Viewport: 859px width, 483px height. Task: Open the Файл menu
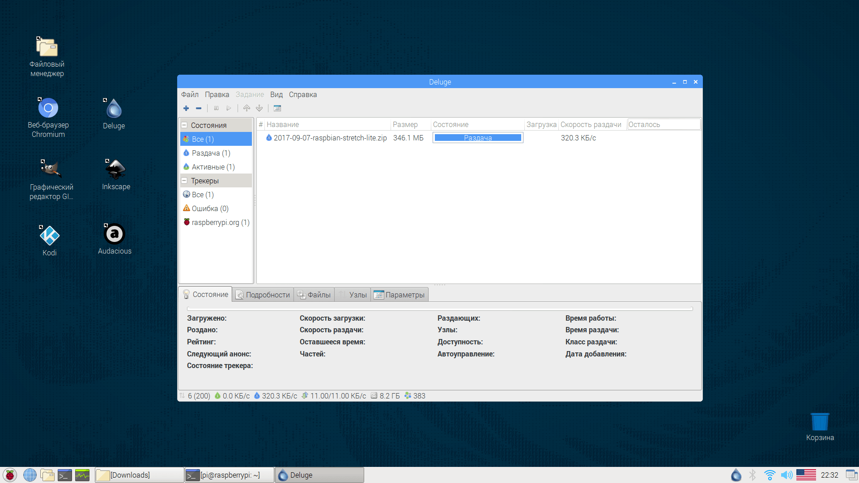190,95
